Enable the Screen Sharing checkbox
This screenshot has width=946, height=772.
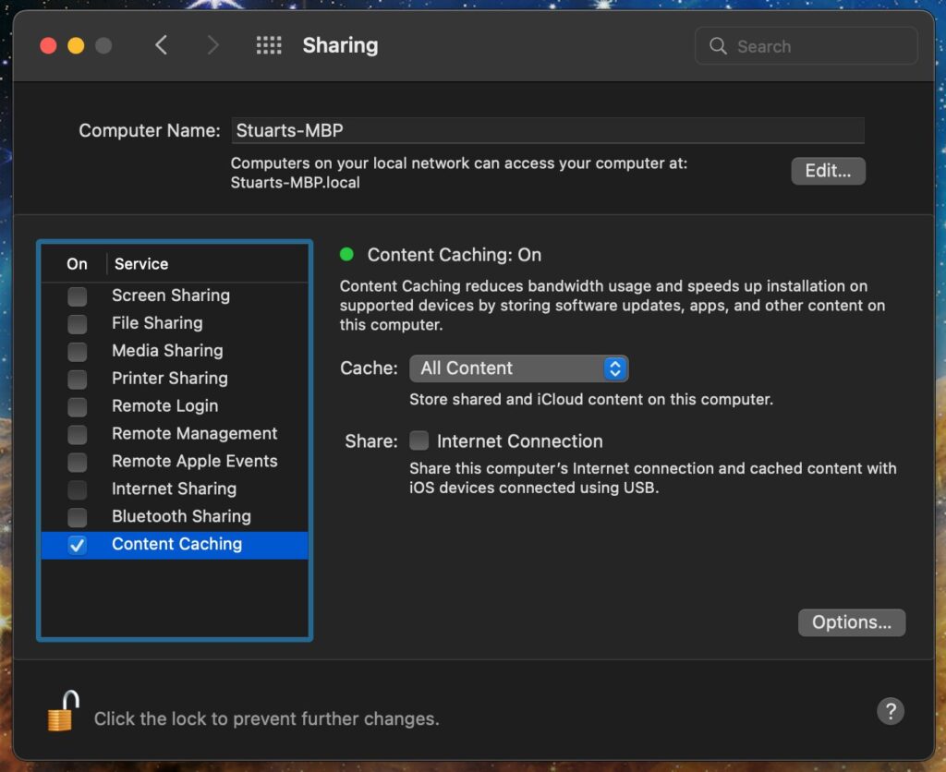coord(78,296)
